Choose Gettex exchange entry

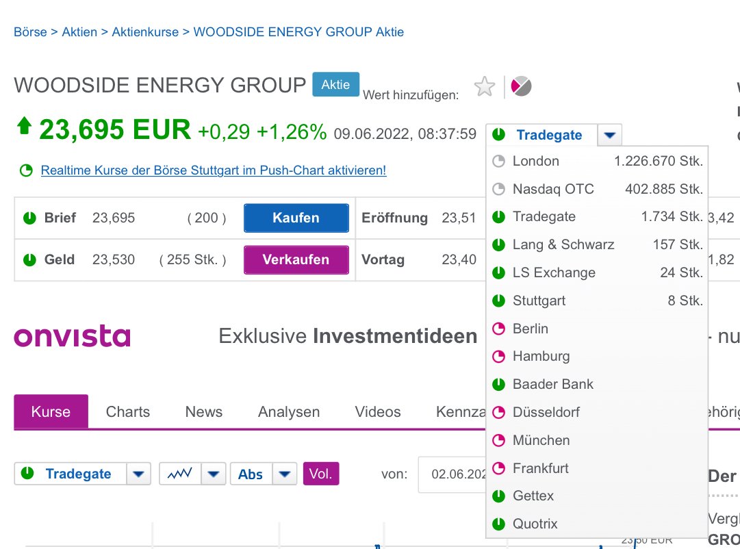click(597, 496)
